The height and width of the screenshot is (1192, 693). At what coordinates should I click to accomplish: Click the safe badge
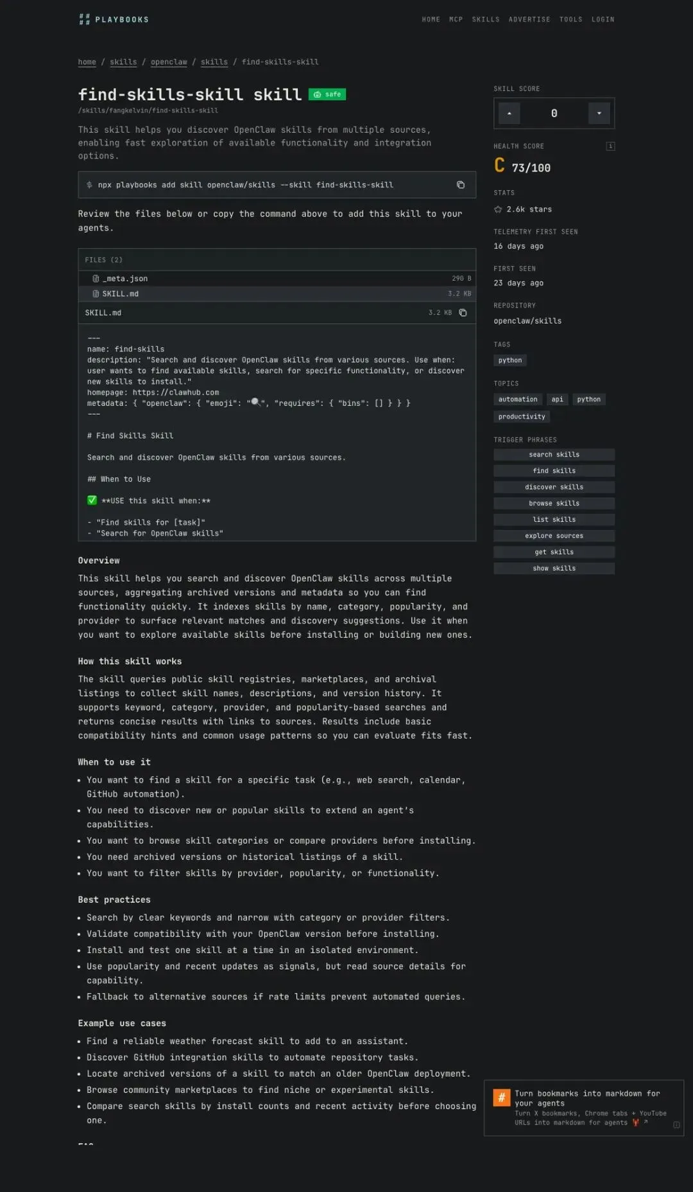(327, 94)
